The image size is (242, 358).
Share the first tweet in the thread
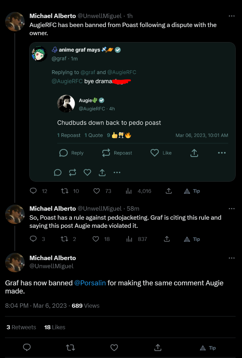coord(169,191)
